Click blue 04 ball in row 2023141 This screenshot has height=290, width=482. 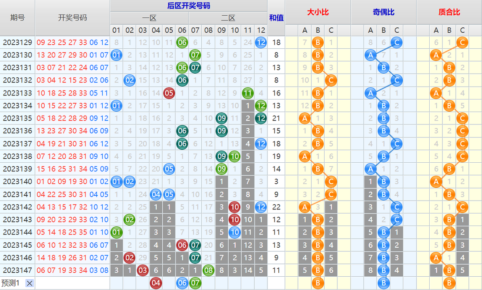pos(156,195)
